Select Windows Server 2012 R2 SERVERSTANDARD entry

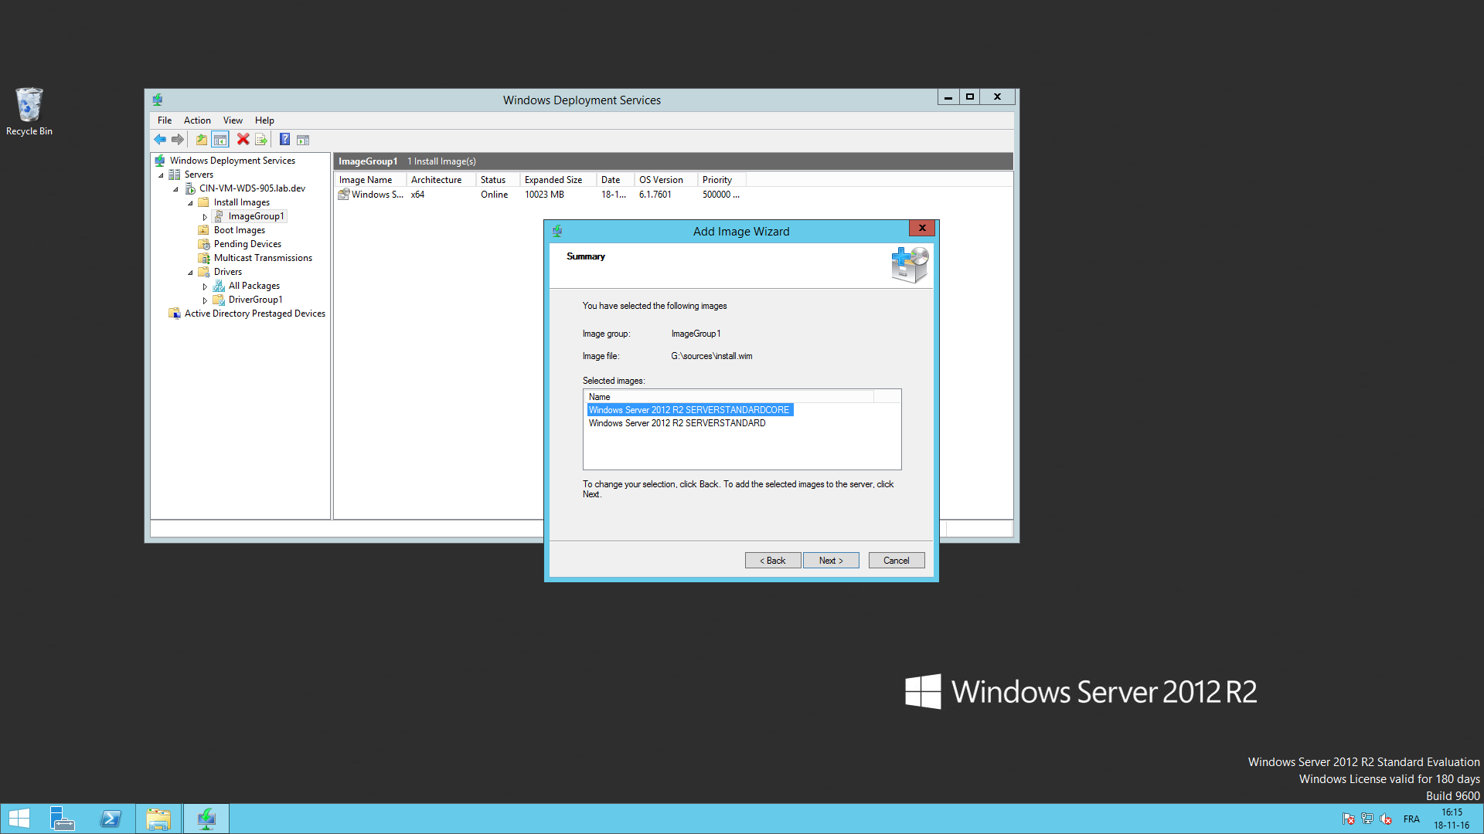[677, 423]
